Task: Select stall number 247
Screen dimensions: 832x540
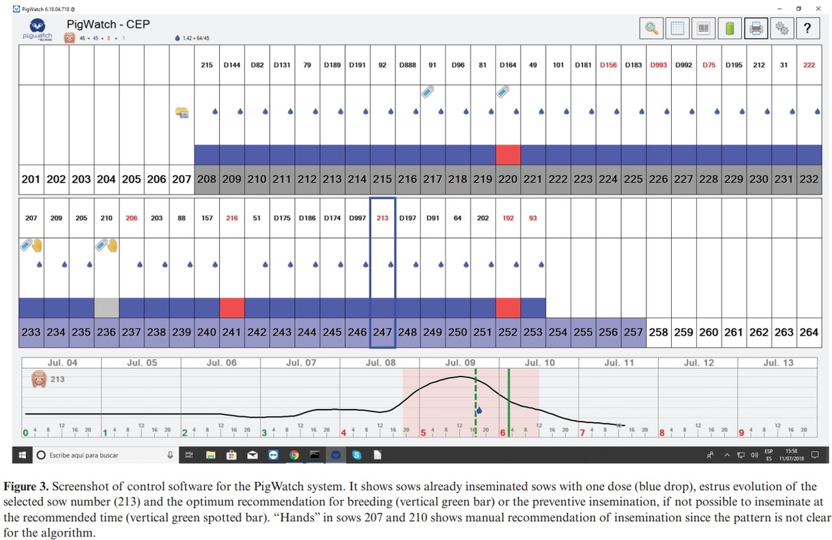Action: click(383, 332)
